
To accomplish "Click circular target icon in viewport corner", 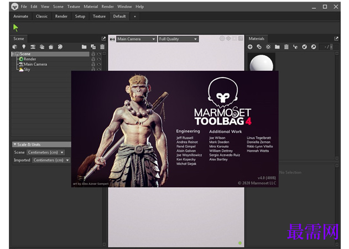I will point(222,39).
